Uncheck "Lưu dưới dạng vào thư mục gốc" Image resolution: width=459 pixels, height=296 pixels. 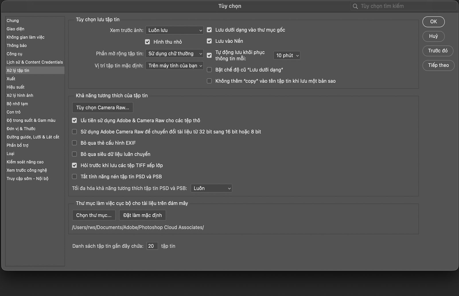click(x=209, y=30)
